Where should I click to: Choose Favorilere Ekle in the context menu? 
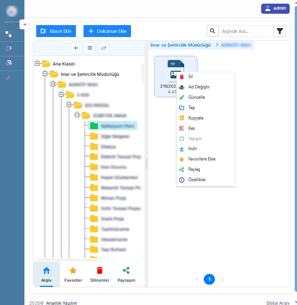click(x=206, y=159)
